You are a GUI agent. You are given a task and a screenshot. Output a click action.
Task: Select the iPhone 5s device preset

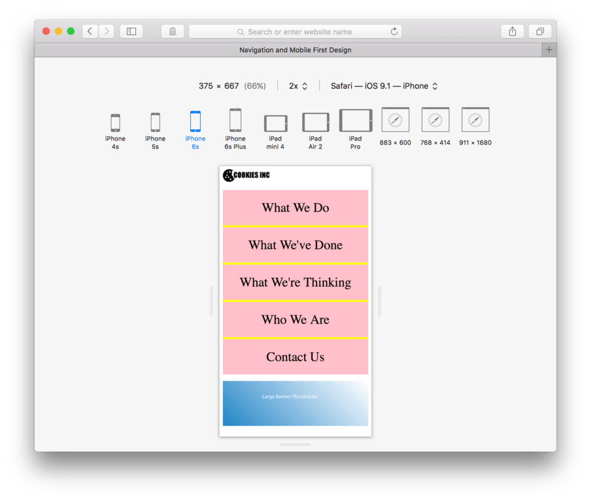pos(155,131)
